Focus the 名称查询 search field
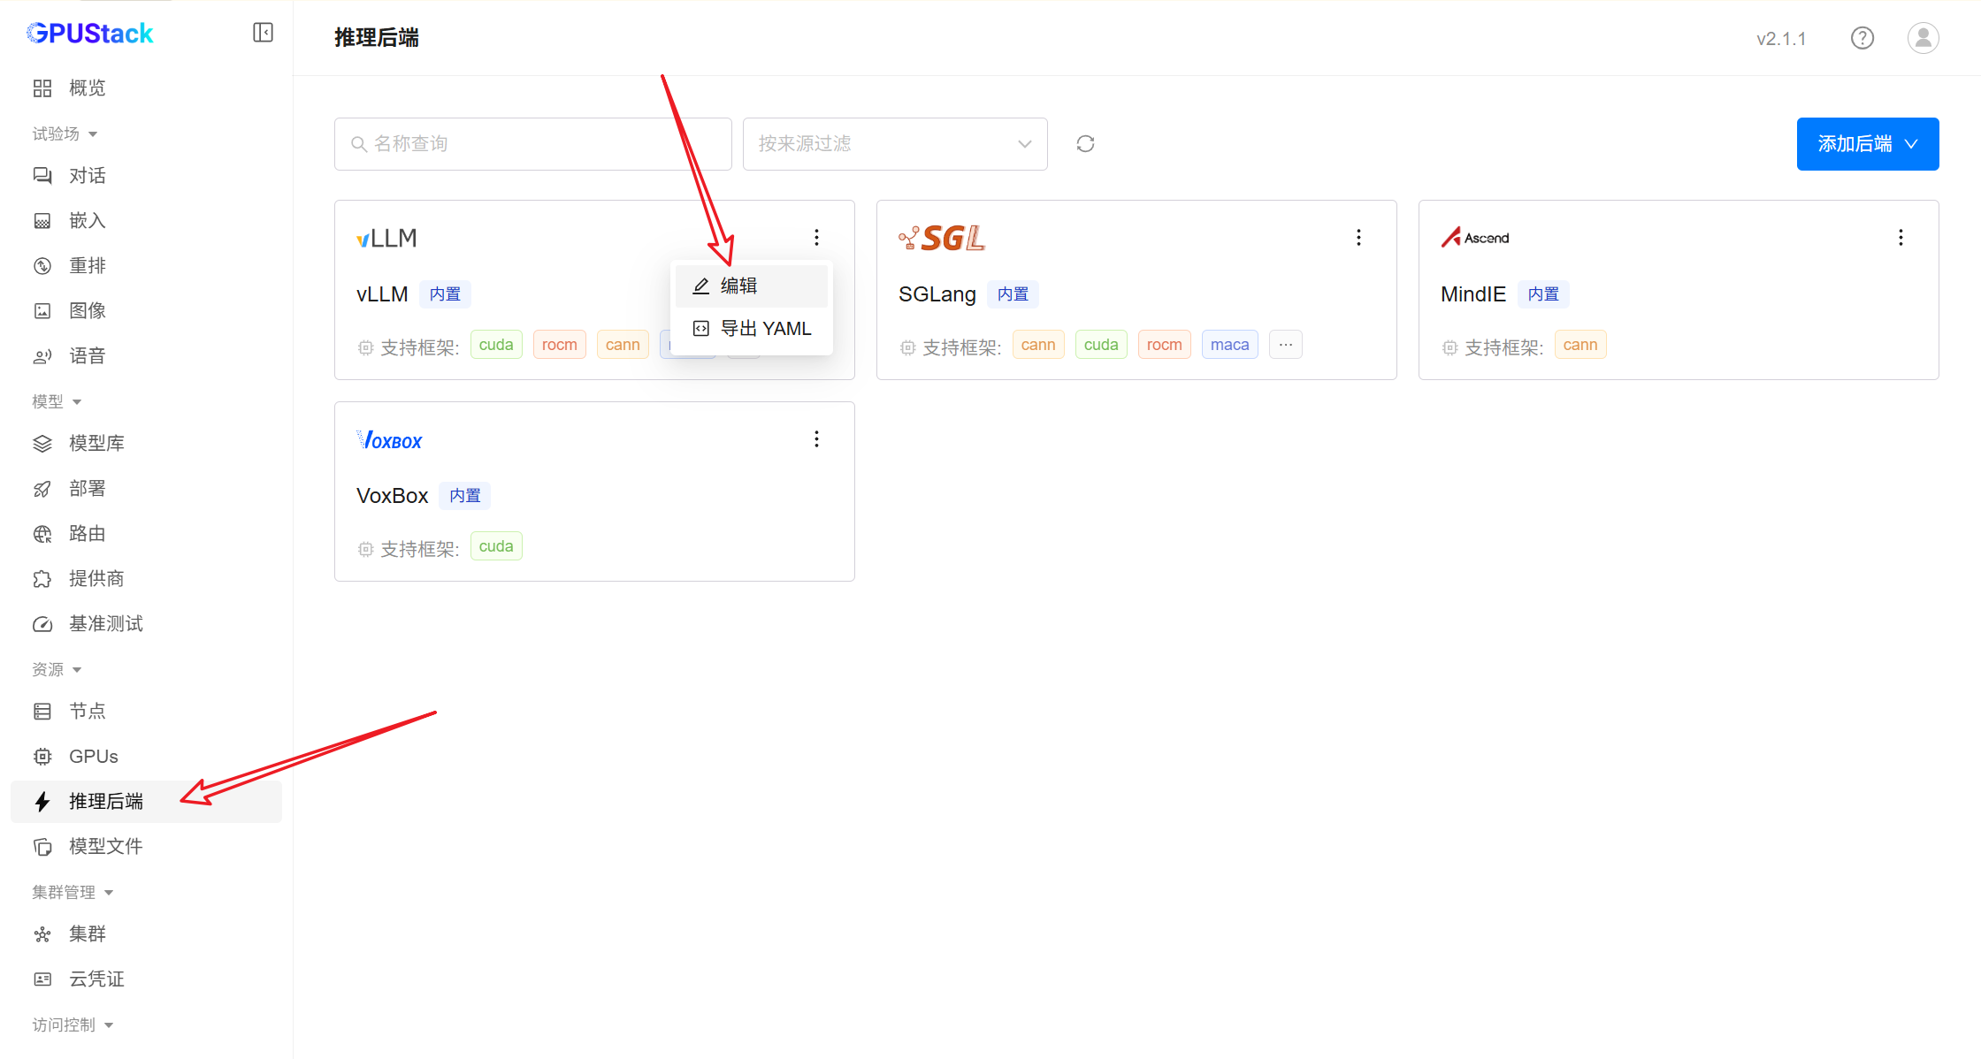1981x1059 pixels. coord(532,144)
